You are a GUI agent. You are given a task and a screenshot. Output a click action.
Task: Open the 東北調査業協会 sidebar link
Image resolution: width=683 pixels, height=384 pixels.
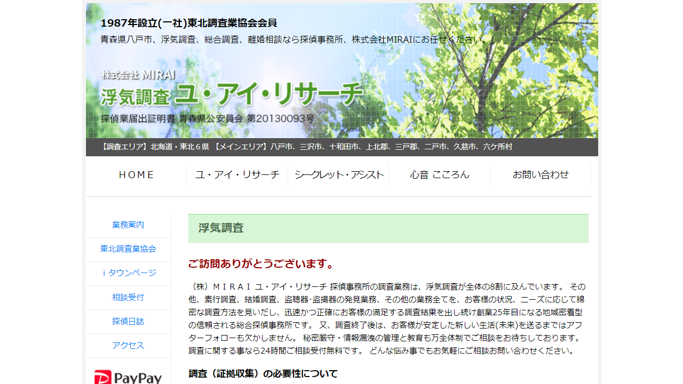[x=128, y=249]
